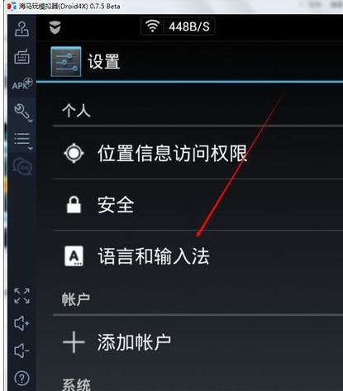Image resolution: width=343 pixels, height=391 pixels.
Task: Open the chat bubble icon in sidebar
Action: coord(22,166)
